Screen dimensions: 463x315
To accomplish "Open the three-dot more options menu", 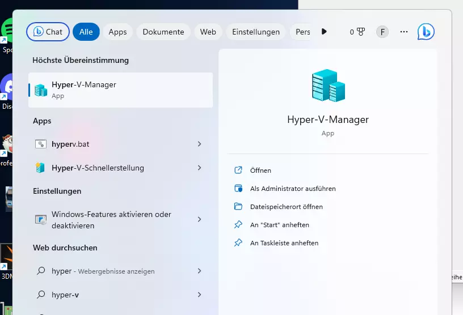I will pos(404,32).
